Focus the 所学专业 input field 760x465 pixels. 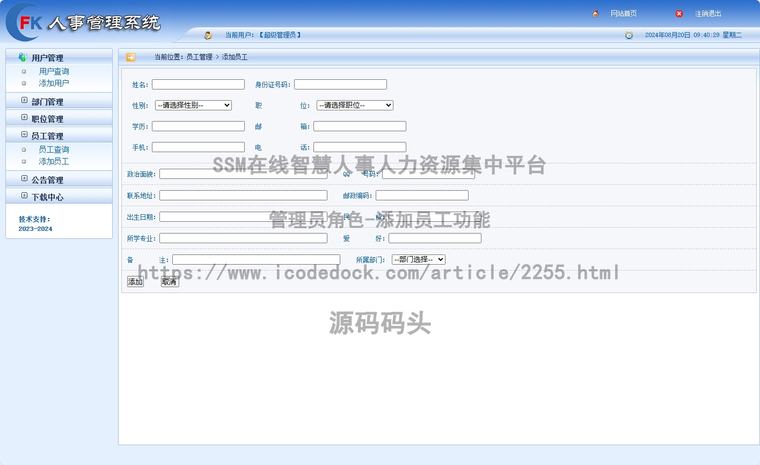click(243, 238)
